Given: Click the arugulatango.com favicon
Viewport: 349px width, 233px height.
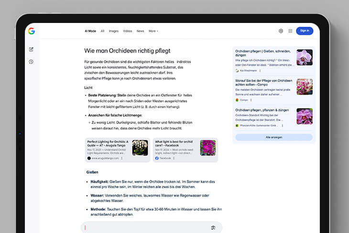Looking at the screenshot, I should click(x=89, y=158).
